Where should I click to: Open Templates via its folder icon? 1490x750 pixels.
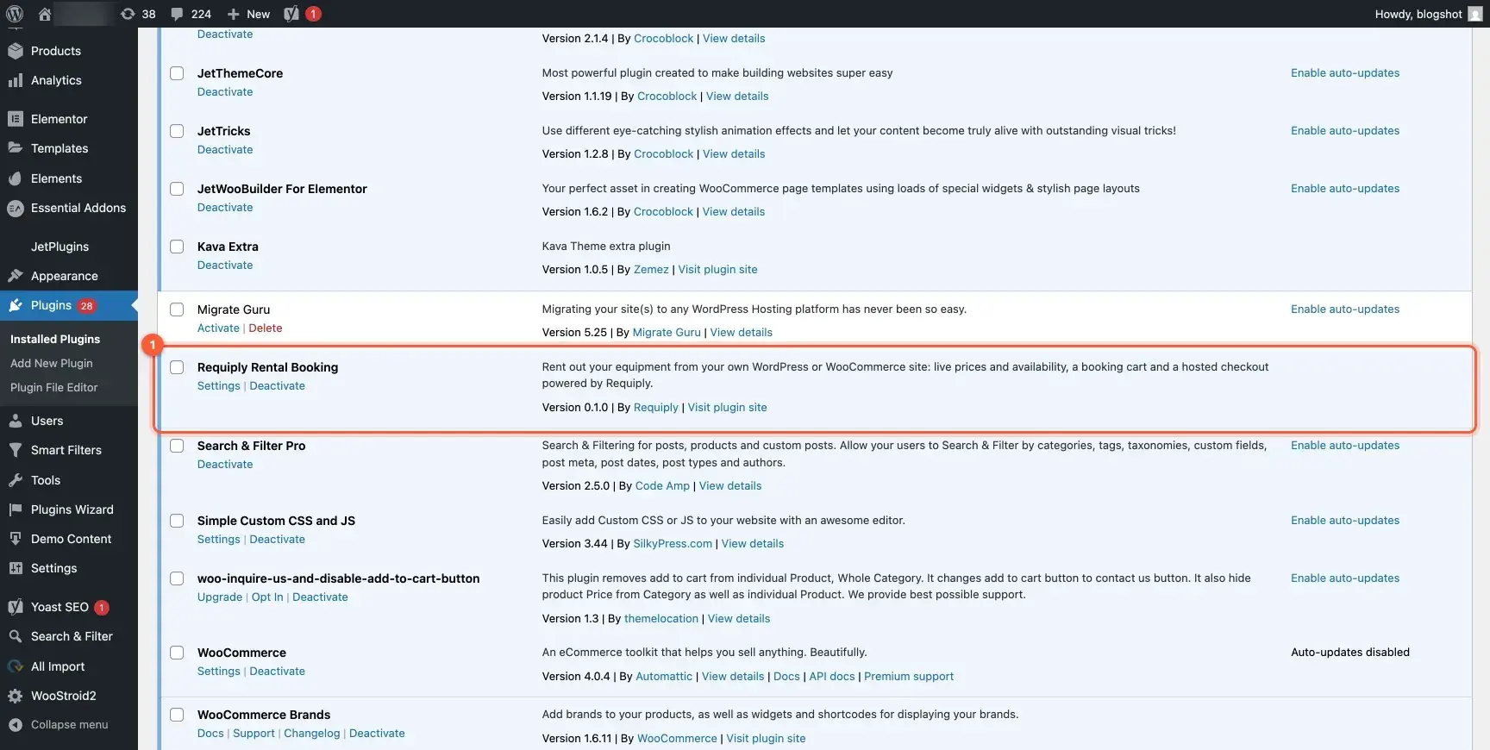pyautogui.click(x=16, y=148)
